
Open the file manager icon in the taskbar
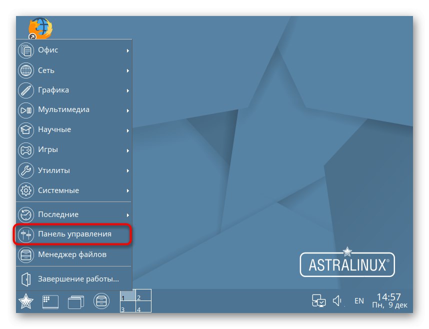tap(99, 301)
